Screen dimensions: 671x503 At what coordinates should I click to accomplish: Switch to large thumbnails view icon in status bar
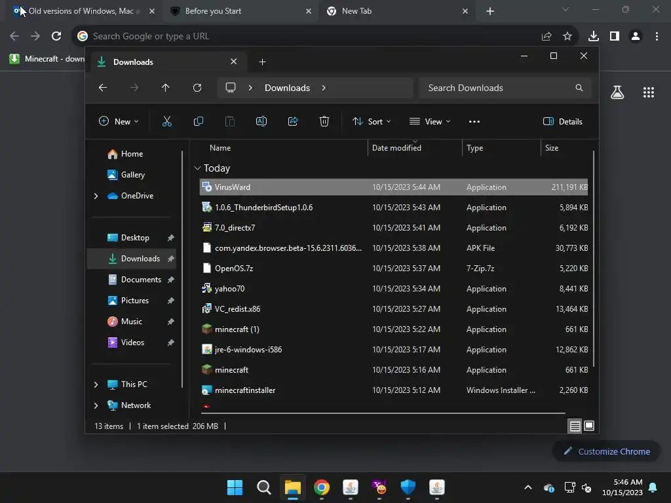pyautogui.click(x=589, y=426)
